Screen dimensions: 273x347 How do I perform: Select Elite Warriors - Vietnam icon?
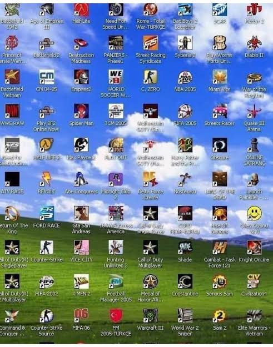(254, 315)
